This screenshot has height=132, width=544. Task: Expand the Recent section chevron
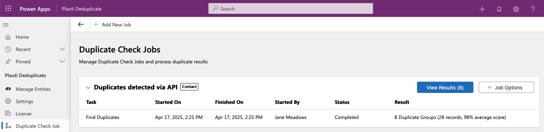click(x=62, y=49)
